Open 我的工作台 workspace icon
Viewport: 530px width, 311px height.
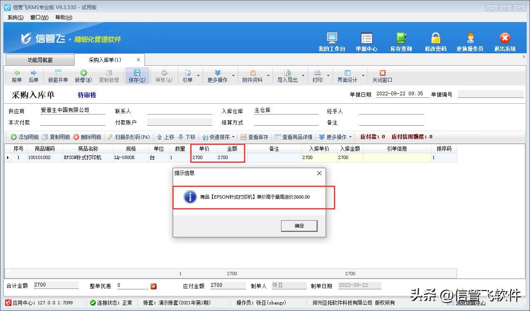pos(332,41)
